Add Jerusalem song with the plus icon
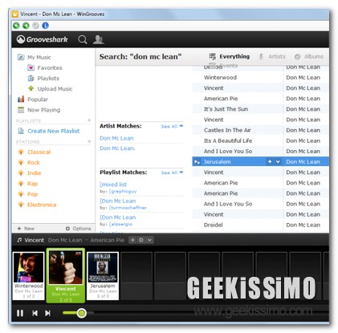The image size is (338, 333). (270, 161)
